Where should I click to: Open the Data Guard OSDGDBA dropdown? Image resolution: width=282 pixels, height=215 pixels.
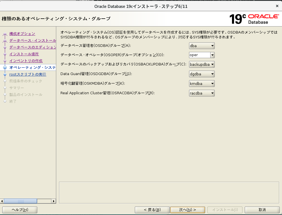pyautogui.click(x=202, y=74)
